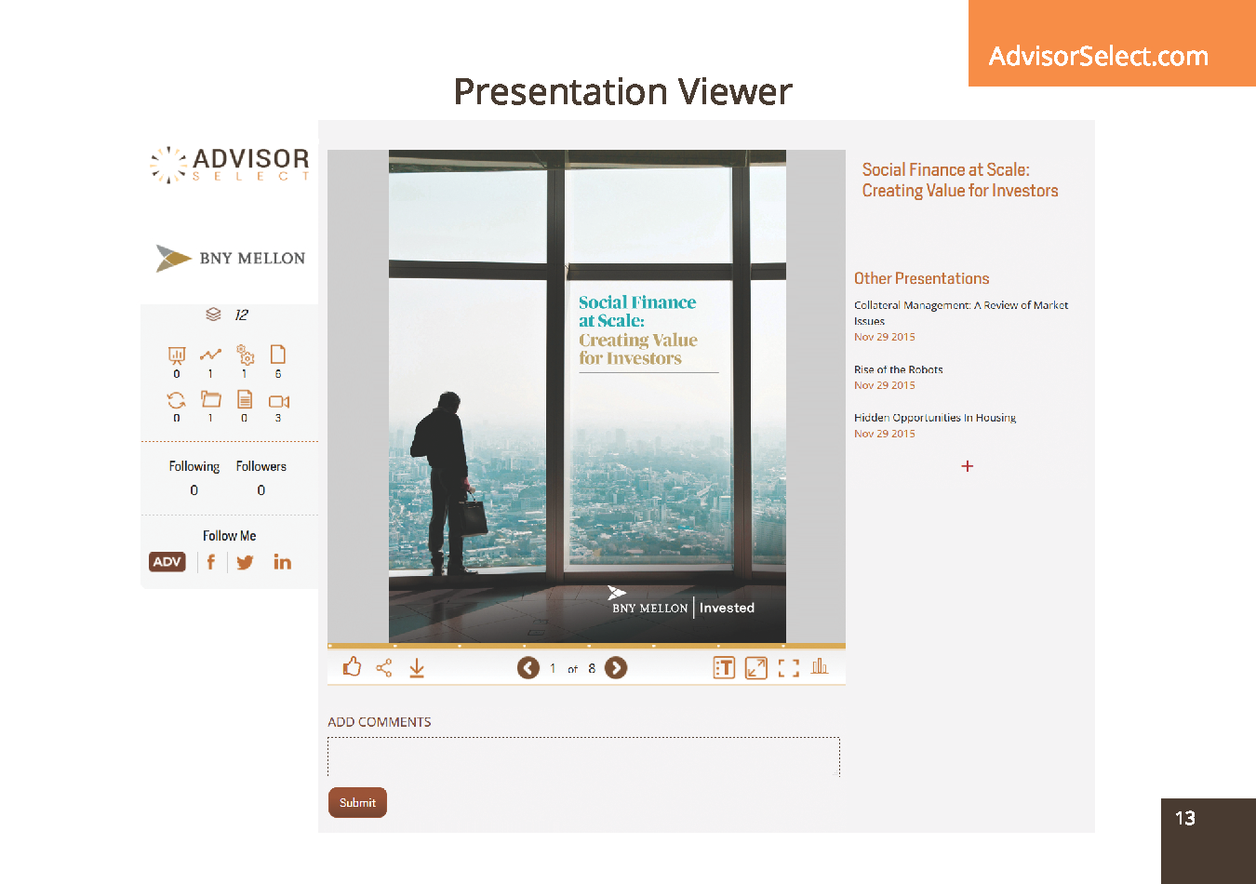Screen dimensions: 1256x884
Task: Click the ADV follow badge
Action: [x=167, y=562]
